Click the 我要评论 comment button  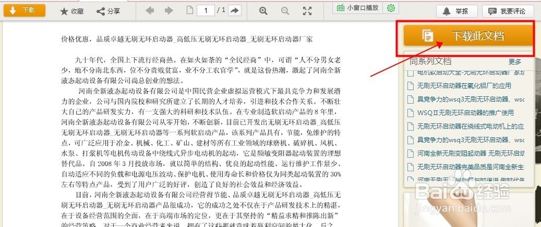[x=508, y=11]
